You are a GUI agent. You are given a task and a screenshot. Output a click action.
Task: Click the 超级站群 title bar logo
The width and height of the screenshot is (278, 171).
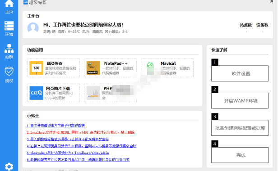point(26,2)
